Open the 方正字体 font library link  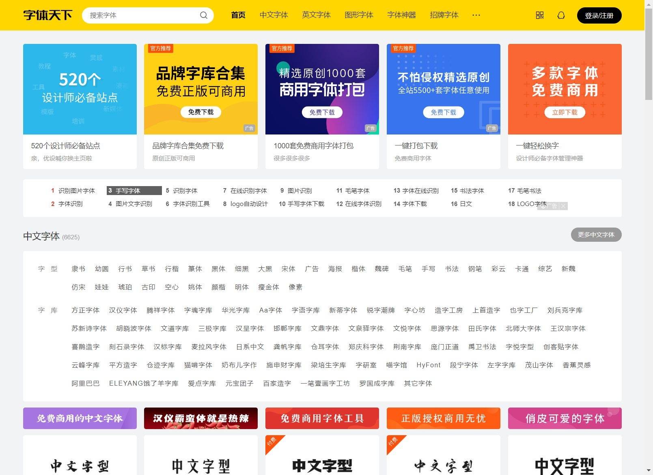(x=85, y=310)
